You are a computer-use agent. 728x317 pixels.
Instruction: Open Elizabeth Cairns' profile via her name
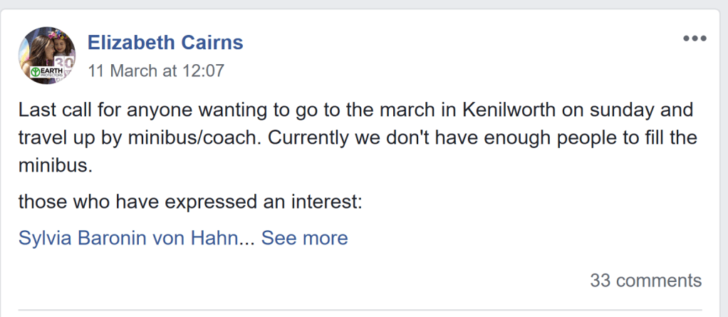pos(165,43)
